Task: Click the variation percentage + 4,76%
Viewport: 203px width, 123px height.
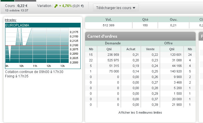Action: pos(65,6)
